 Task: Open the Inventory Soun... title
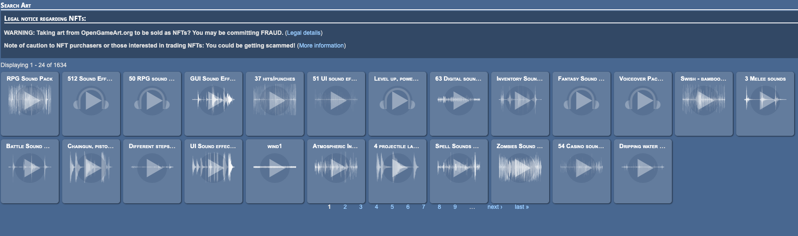point(520,79)
